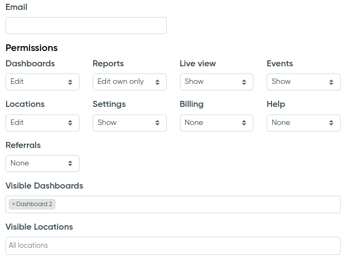Click the arrow icon in Dashboards select
This screenshot has height=262, width=345.
pyautogui.click(x=70, y=82)
